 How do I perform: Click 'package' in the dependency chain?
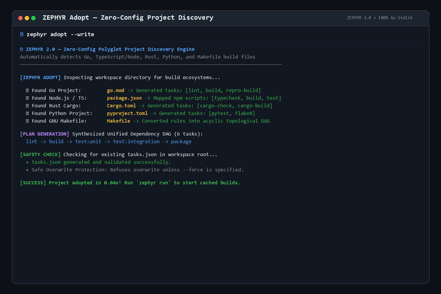pos(181,141)
